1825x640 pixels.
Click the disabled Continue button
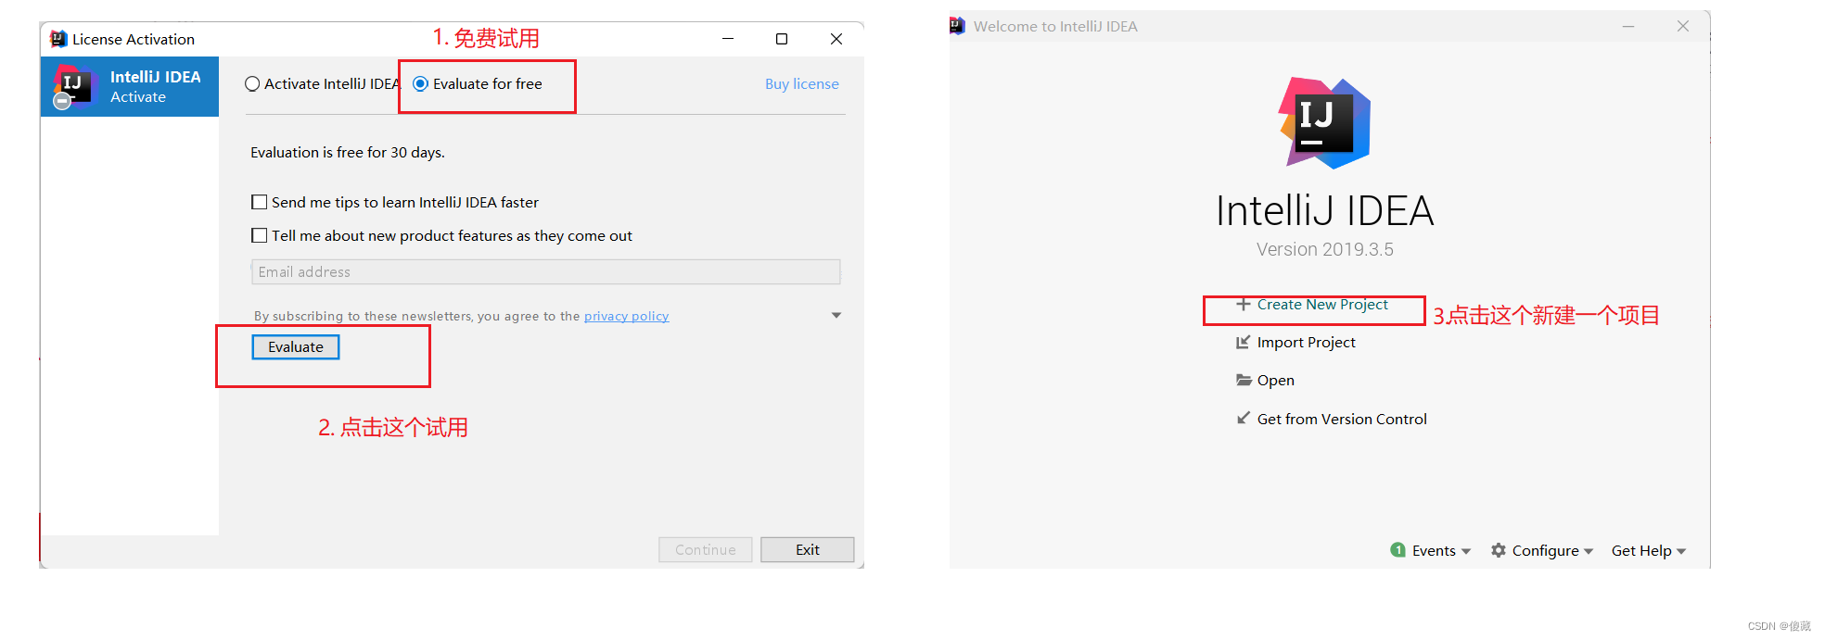pyautogui.click(x=706, y=549)
